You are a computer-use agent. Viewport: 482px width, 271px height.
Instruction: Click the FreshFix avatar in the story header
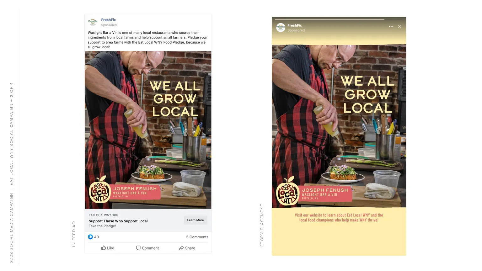[281, 28]
